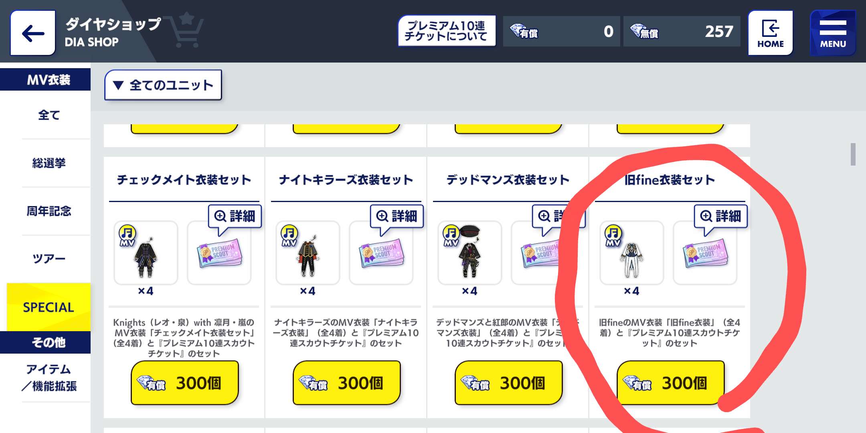The image size is (866, 433).
Task: Tap the old fine white outfit icon
Action: pyautogui.click(x=632, y=253)
